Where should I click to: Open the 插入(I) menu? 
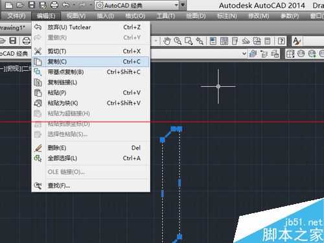105,16
